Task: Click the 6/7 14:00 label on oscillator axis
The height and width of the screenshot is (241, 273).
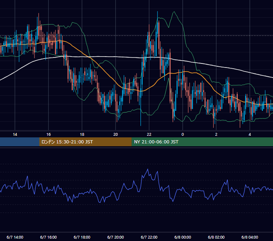Action: [15, 237]
